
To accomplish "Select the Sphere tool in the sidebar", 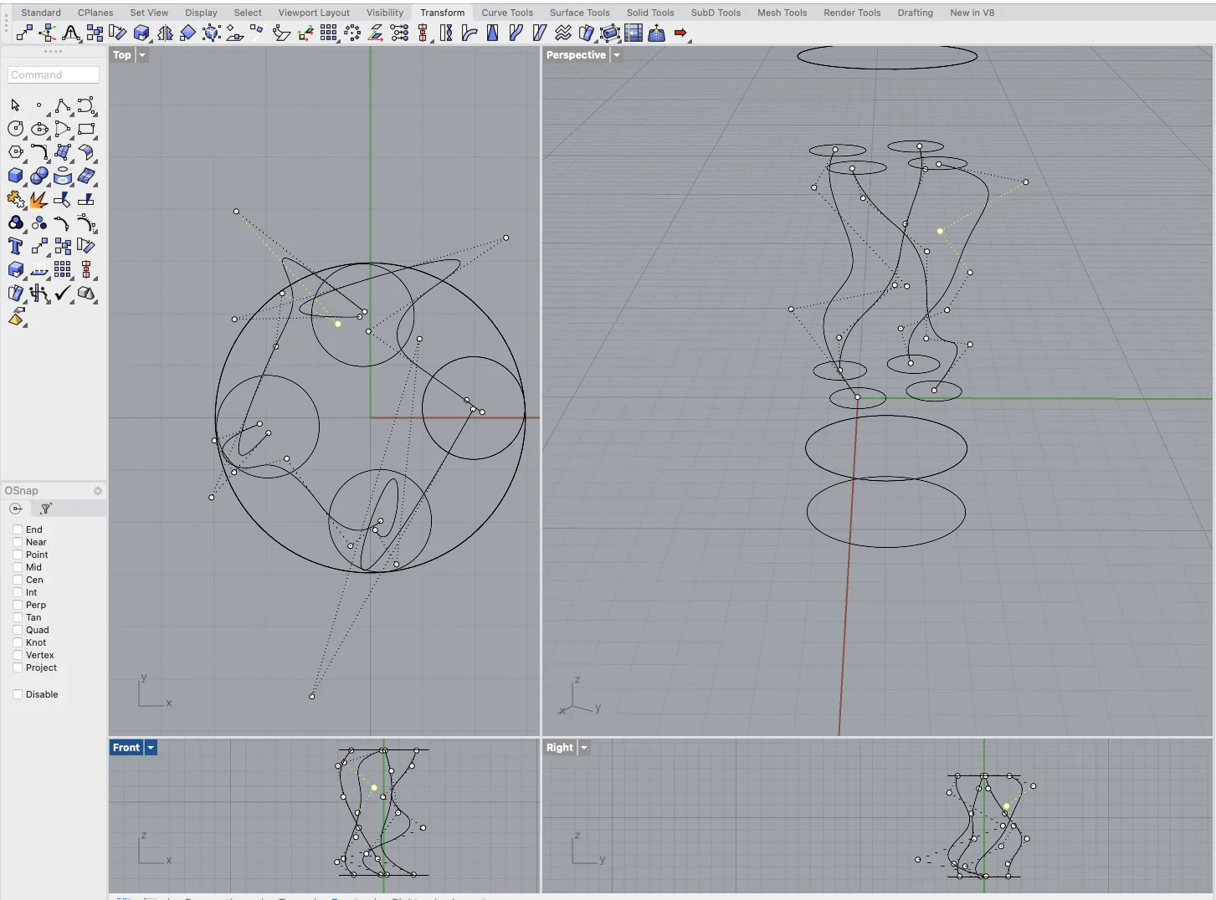I will pyautogui.click(x=39, y=176).
